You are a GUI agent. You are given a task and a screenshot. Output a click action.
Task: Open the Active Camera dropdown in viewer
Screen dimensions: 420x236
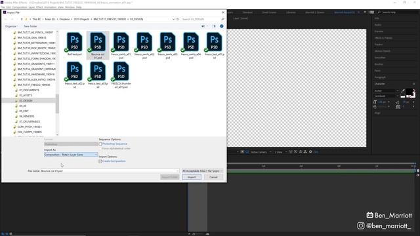tap(261, 152)
